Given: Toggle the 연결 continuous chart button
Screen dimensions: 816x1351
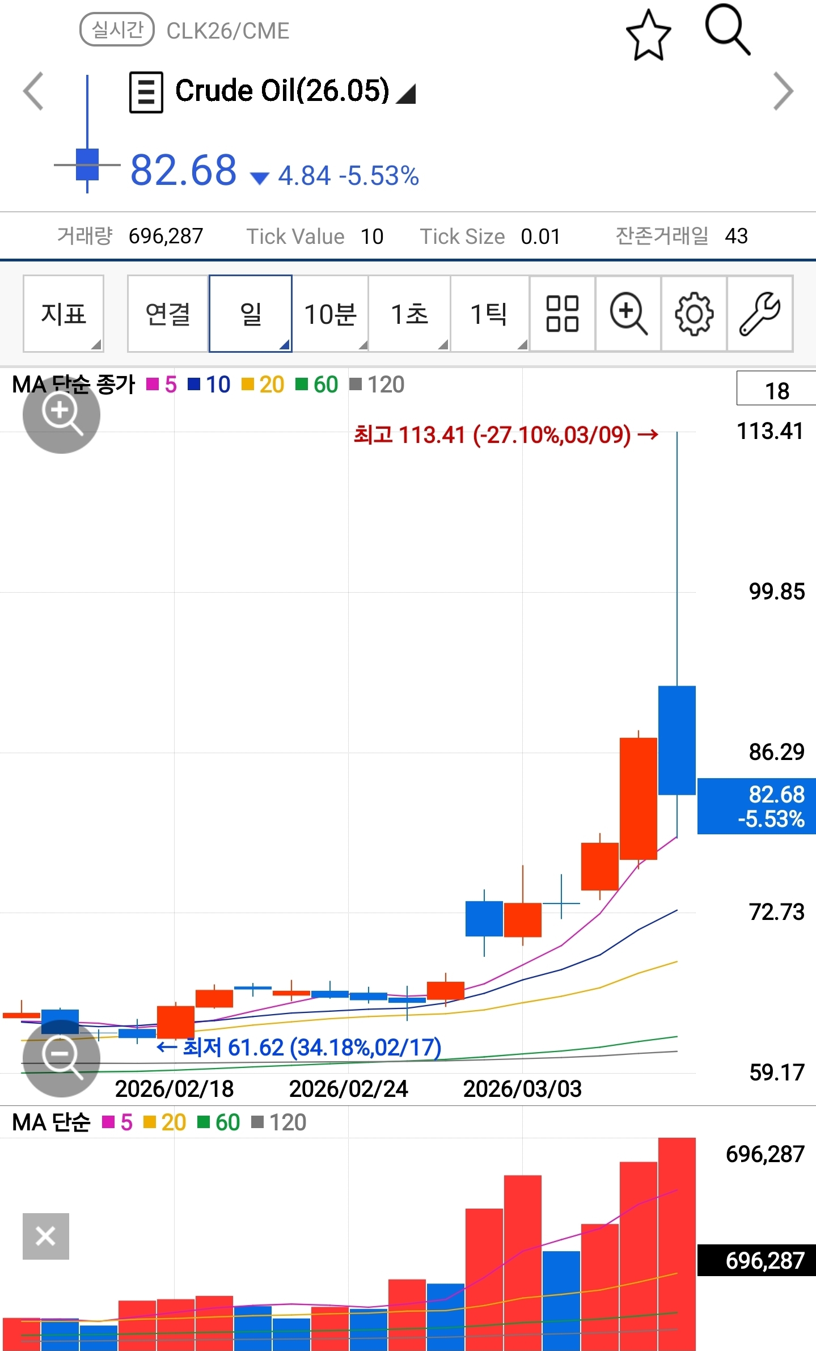Looking at the screenshot, I should [168, 314].
